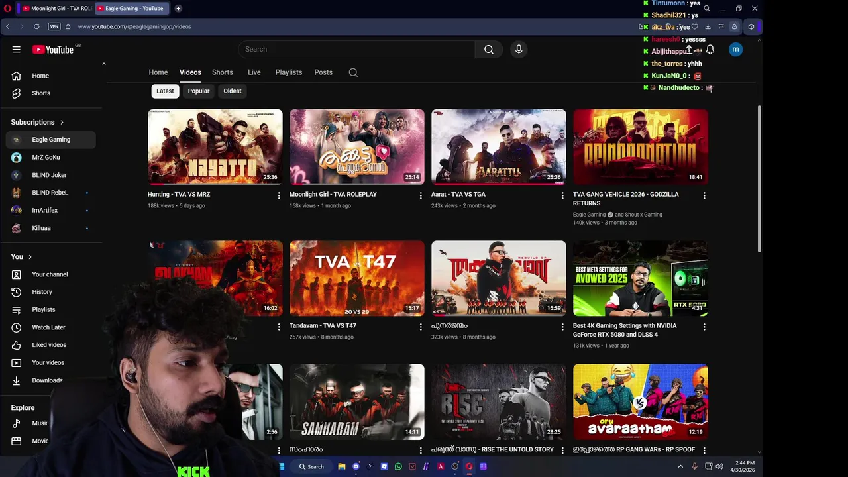
Task: Open Your channel in sidebar
Action: 51,274
